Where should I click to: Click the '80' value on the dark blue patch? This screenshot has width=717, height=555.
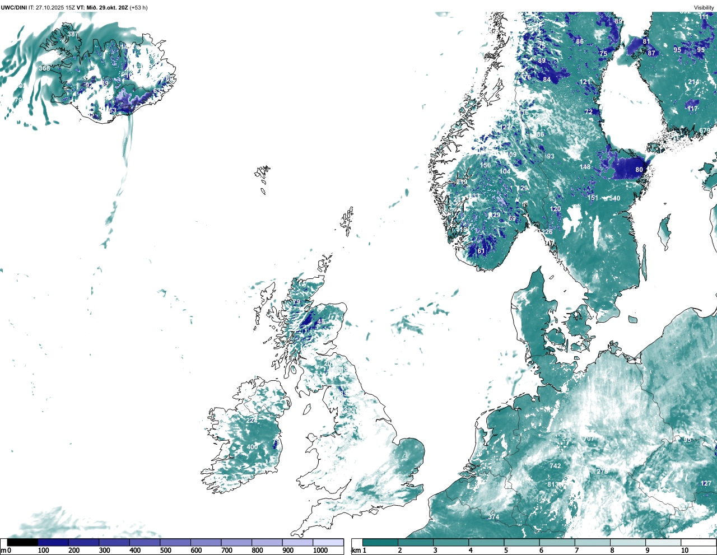pyautogui.click(x=639, y=170)
